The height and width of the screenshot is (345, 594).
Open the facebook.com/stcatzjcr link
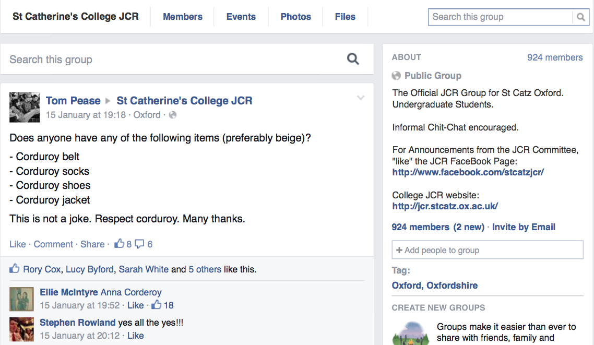coord(468,172)
